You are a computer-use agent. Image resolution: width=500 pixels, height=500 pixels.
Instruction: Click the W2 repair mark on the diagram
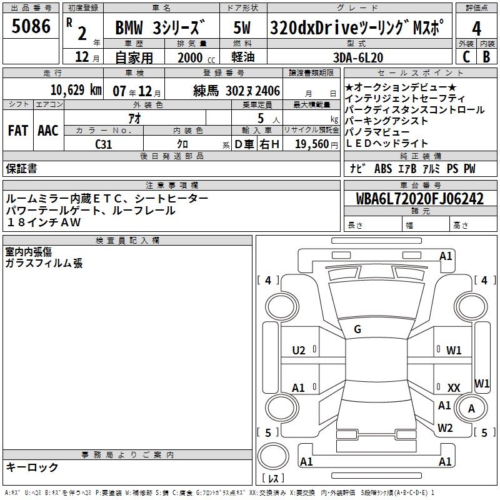[x=445, y=427]
